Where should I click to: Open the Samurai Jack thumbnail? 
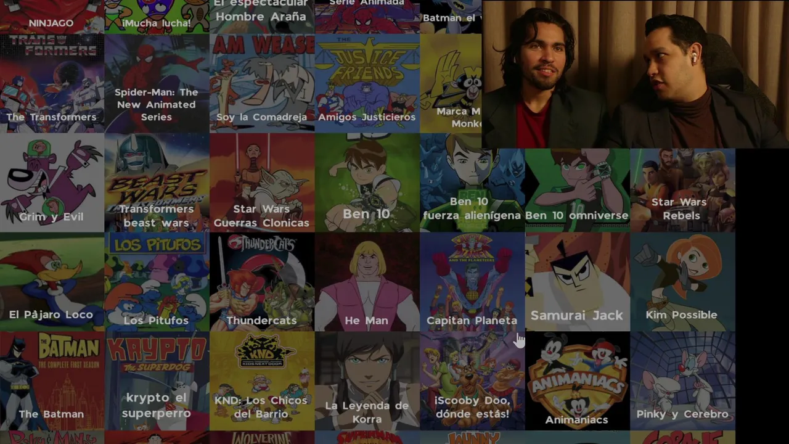point(577,282)
